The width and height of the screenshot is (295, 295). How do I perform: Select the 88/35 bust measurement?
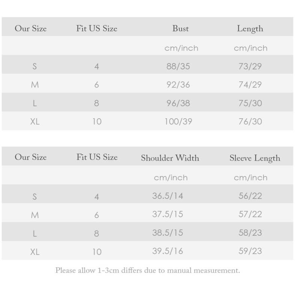tap(178, 66)
